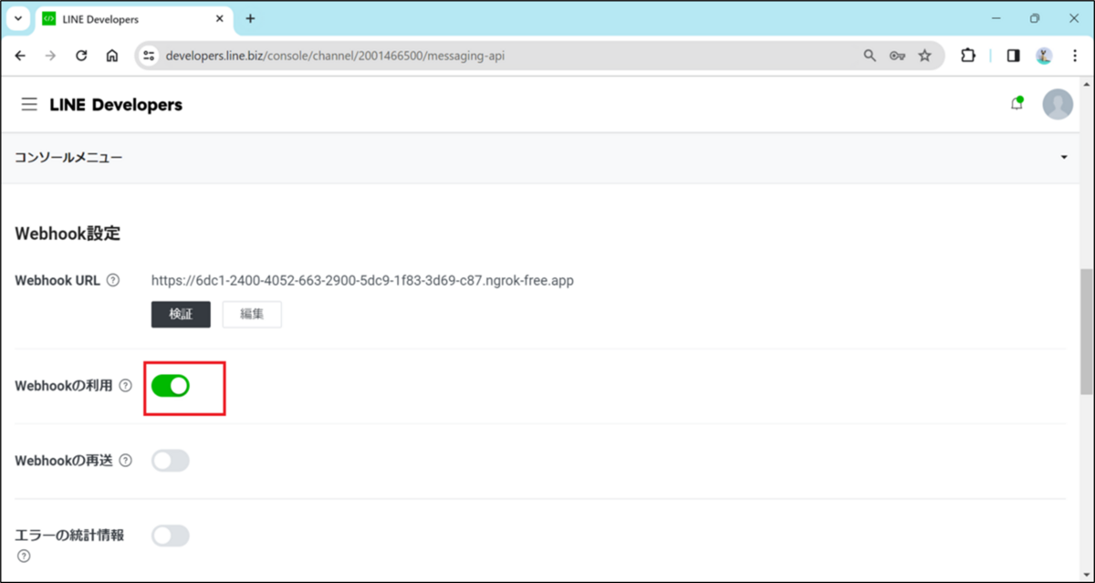Screen dimensions: 1095x583
Task: Click the Webhook設定 heading
Action: (x=68, y=234)
